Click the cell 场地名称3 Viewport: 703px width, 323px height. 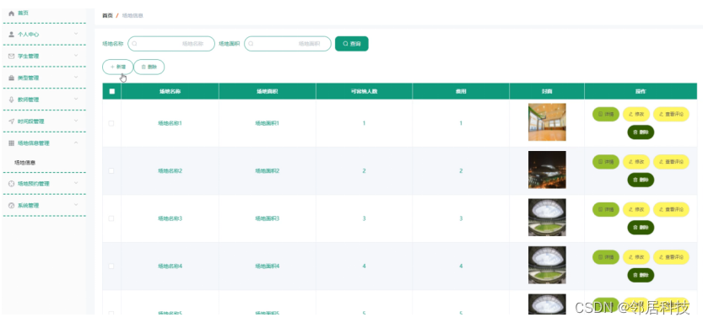170,218
